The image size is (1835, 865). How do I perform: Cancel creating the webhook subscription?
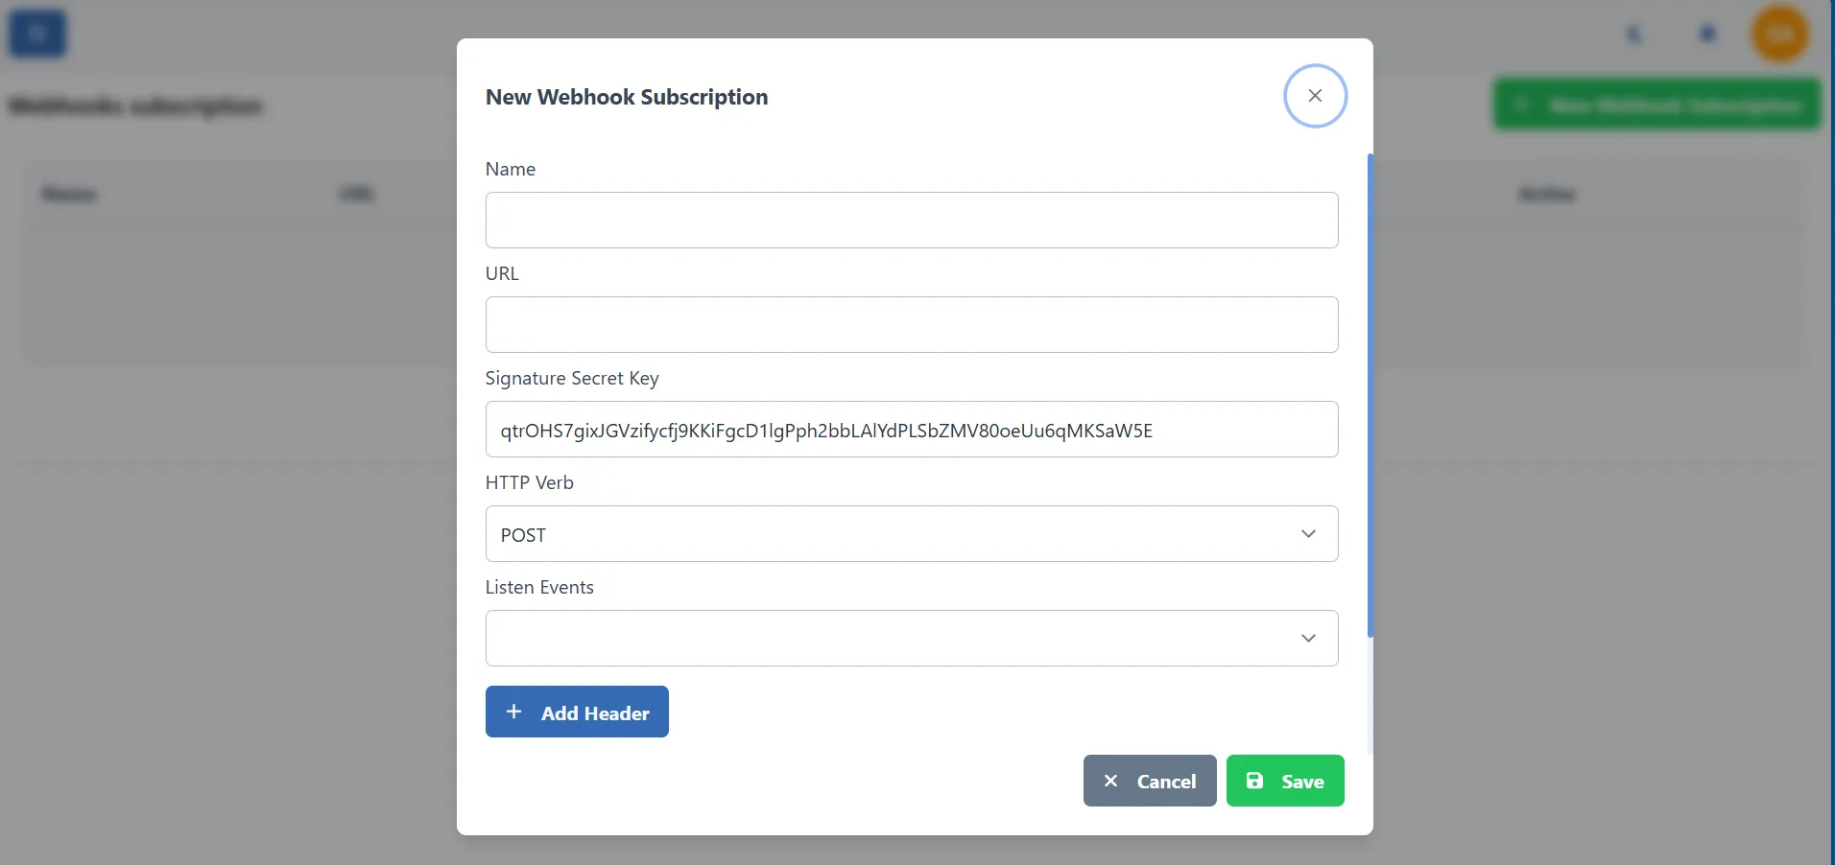tap(1149, 780)
